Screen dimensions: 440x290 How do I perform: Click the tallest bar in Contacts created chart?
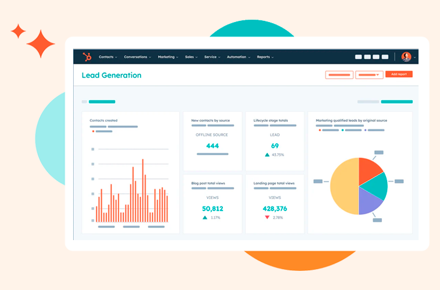point(143,191)
